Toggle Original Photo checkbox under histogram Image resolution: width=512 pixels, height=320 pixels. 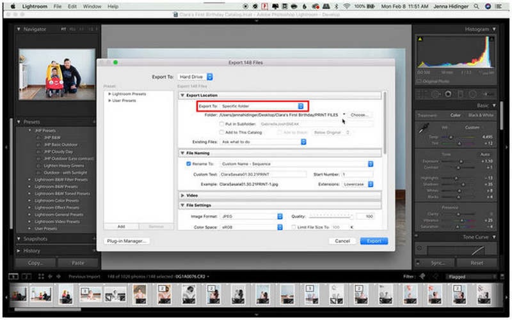click(419, 81)
